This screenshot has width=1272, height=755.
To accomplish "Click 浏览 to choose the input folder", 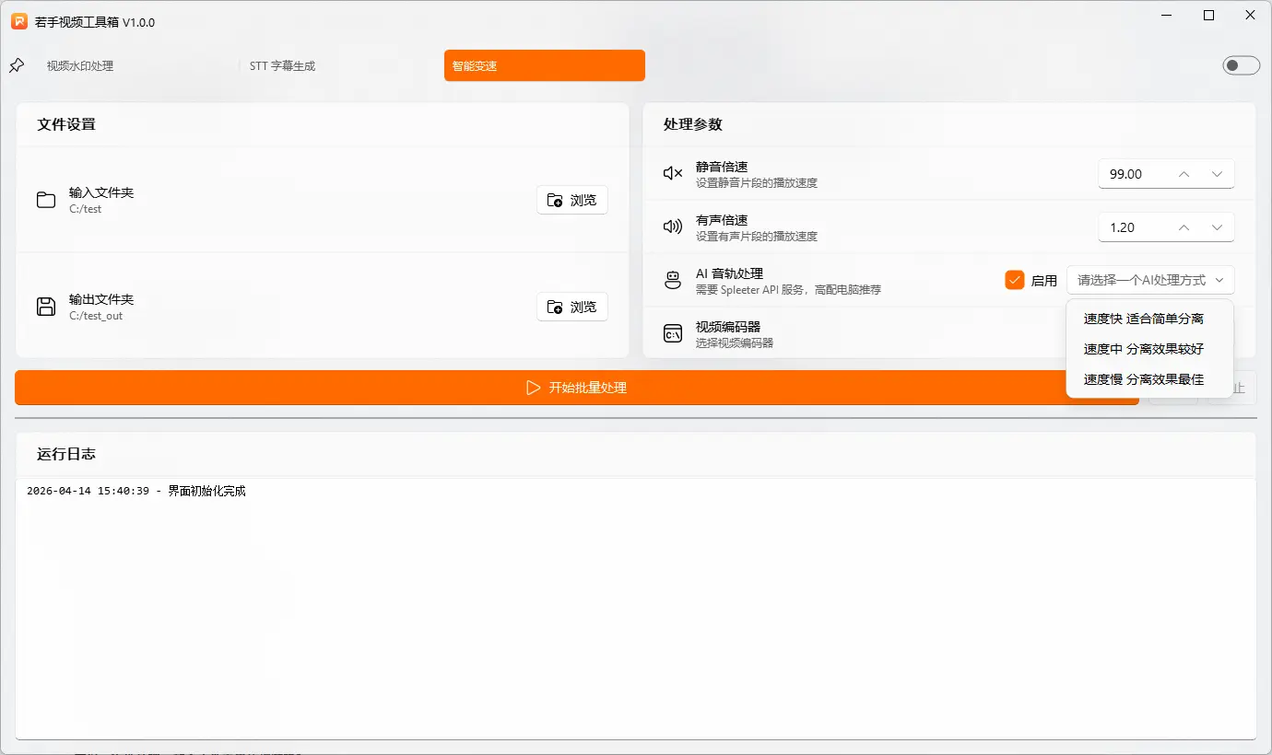I will pos(571,200).
